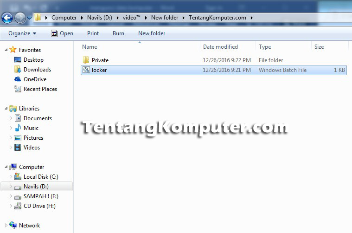Viewport: 352px width, 233px height.
Task: Sort by the Name column header
Action: (90, 47)
